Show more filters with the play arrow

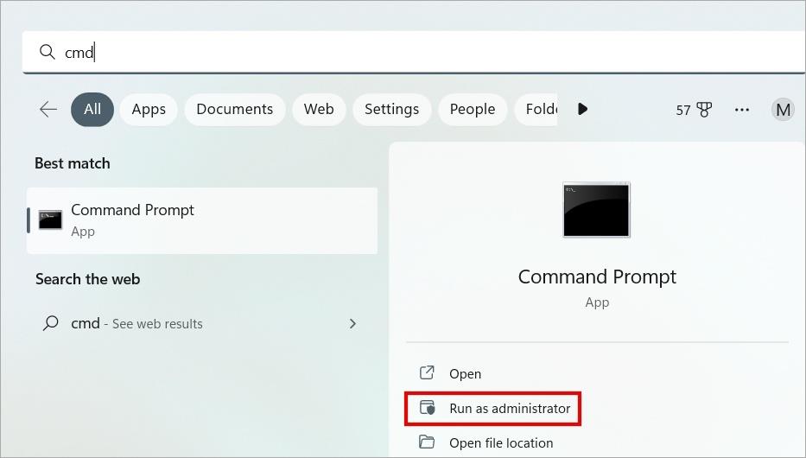point(582,109)
